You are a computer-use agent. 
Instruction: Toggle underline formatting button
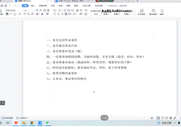14,14
